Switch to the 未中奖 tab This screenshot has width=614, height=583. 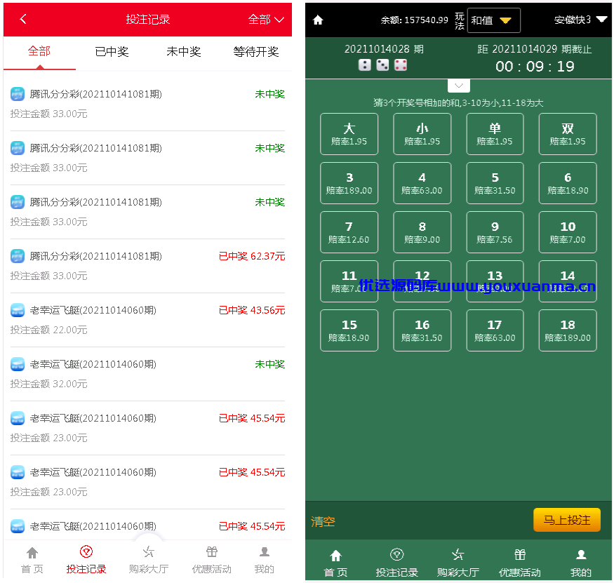(184, 51)
